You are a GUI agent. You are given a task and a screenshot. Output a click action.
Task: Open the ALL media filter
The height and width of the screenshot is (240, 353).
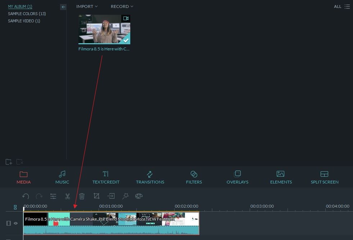(x=338, y=6)
